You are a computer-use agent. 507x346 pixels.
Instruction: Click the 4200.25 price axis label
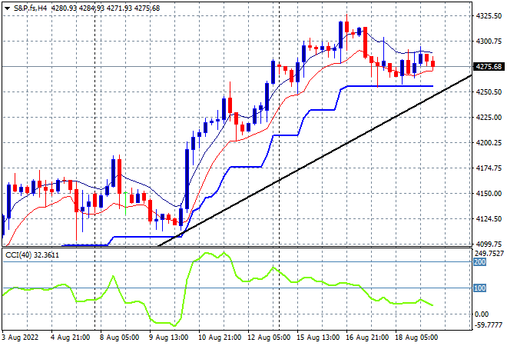tap(489, 143)
